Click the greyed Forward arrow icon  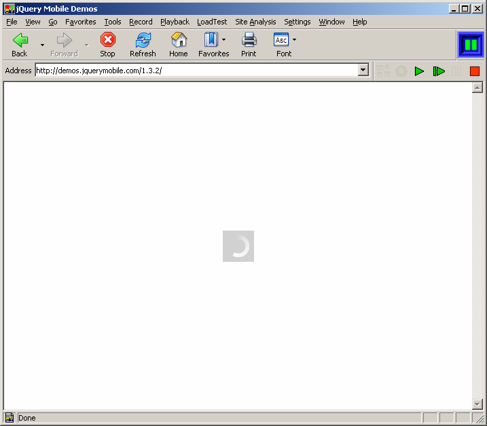(x=65, y=40)
